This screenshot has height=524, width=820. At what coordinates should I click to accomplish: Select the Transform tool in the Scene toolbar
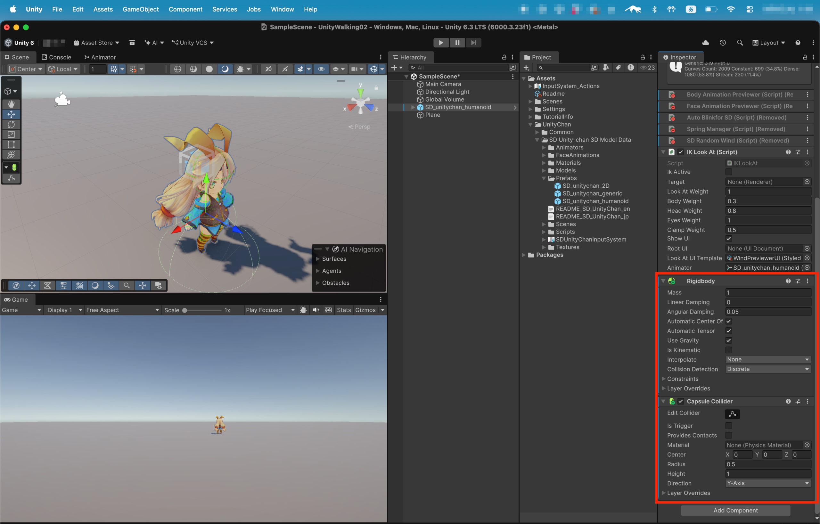(11, 155)
